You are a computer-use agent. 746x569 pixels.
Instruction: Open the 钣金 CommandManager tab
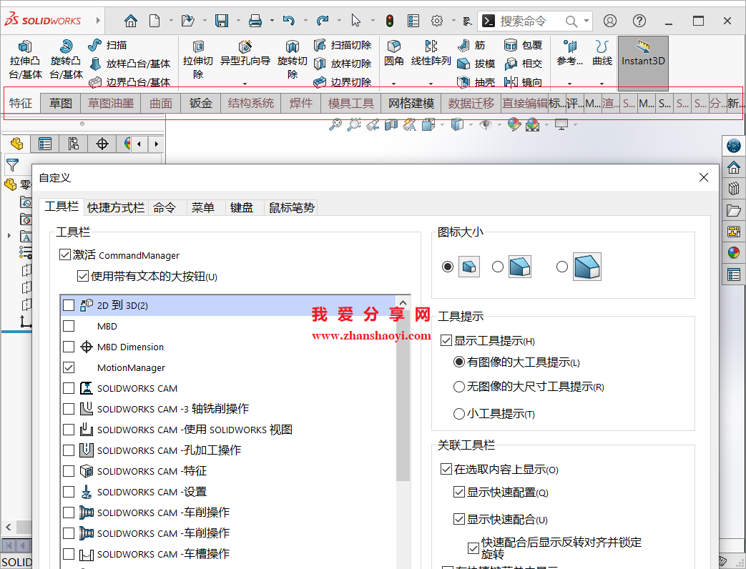(x=200, y=102)
